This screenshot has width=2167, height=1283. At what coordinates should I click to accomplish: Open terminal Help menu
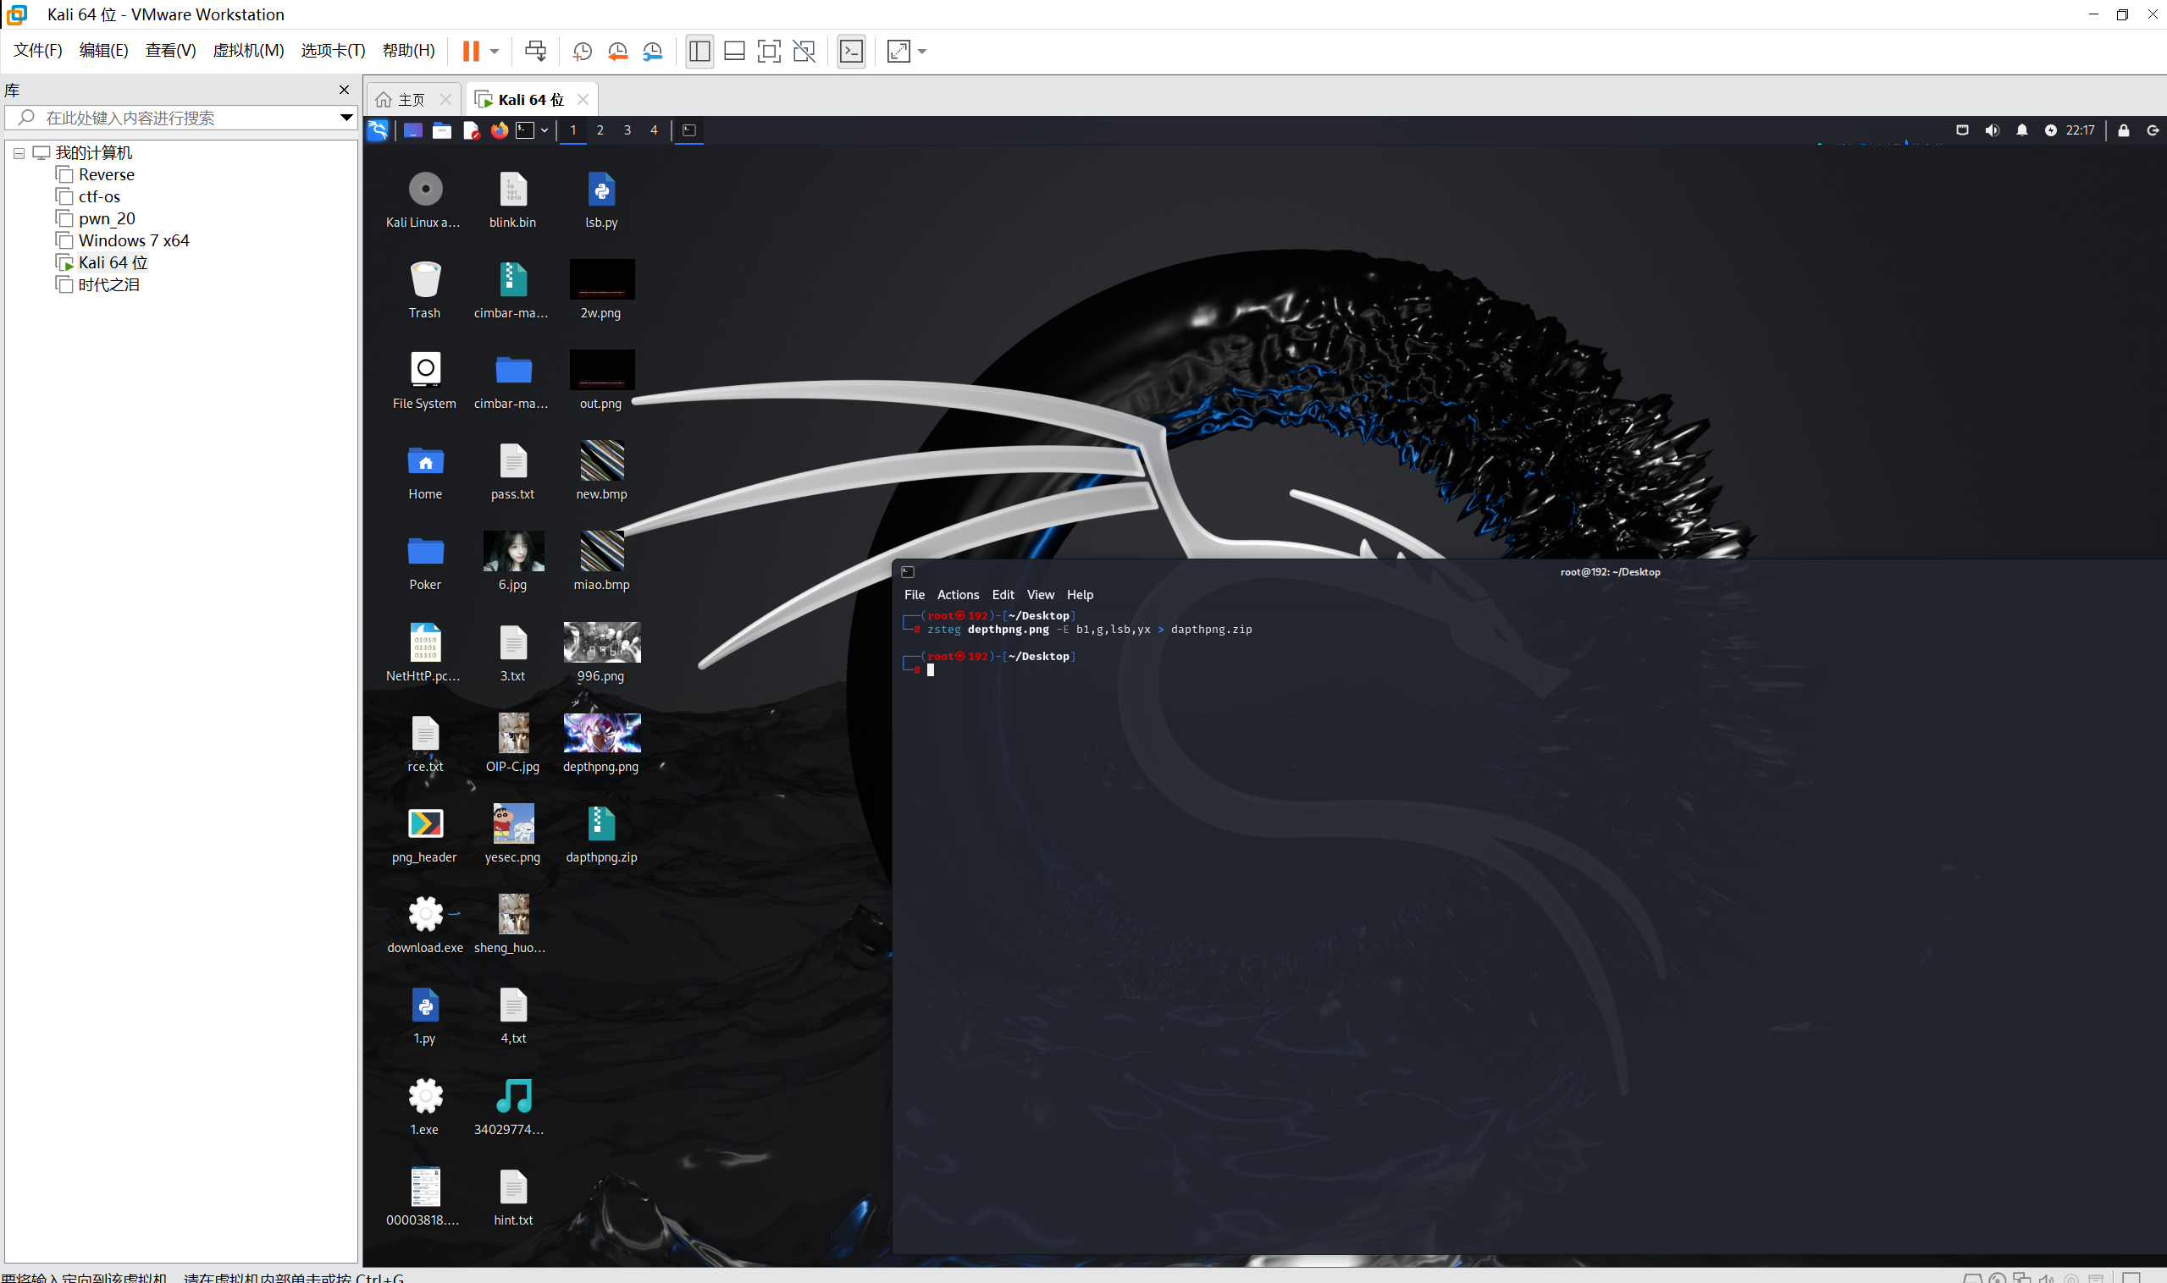tap(1080, 595)
